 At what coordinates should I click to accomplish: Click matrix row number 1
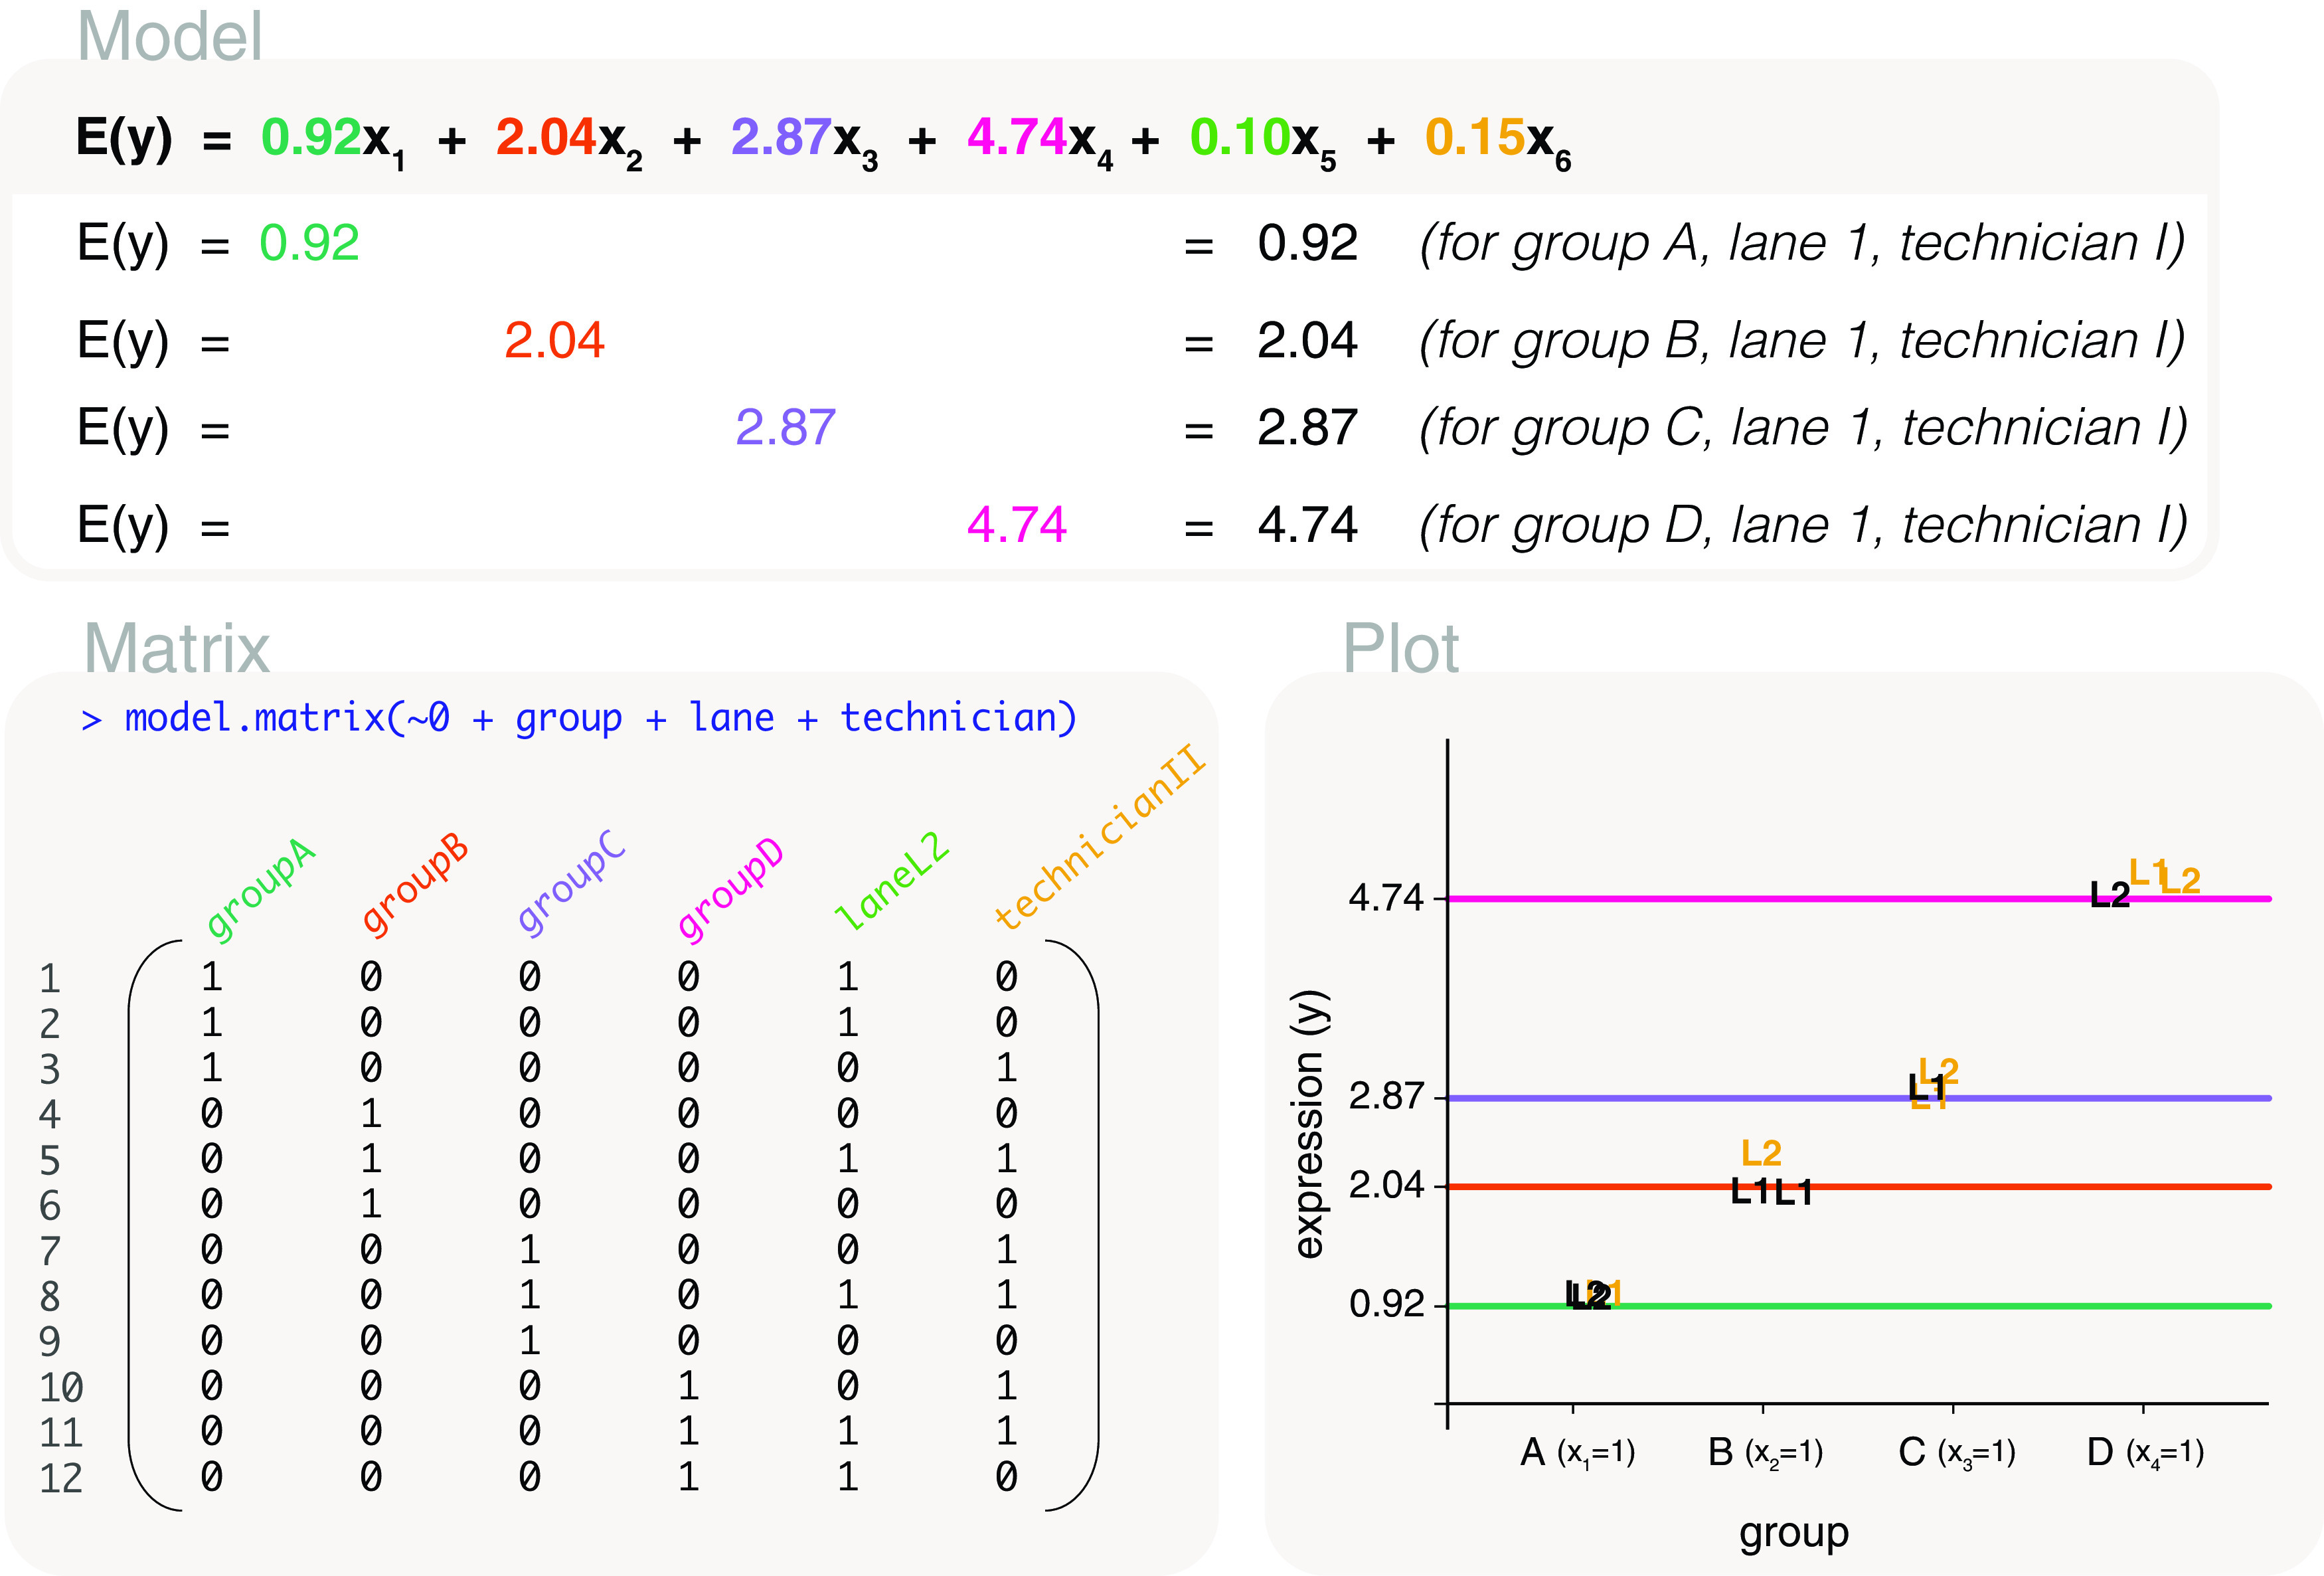coord(50,978)
